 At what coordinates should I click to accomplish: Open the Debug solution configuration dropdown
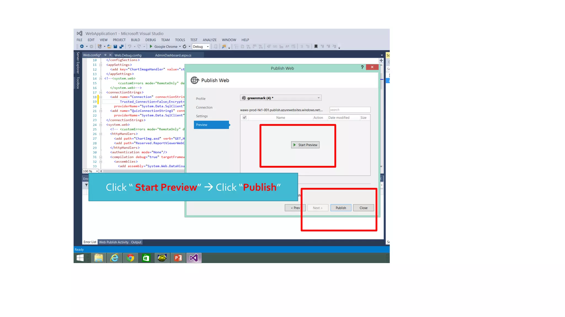coord(201,47)
